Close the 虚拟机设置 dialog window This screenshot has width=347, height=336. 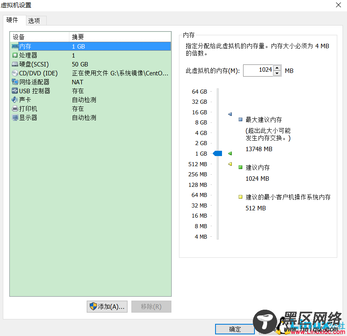[x=338, y=5]
